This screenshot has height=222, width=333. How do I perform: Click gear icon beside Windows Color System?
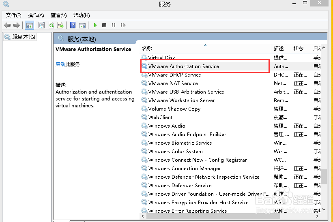click(144, 151)
